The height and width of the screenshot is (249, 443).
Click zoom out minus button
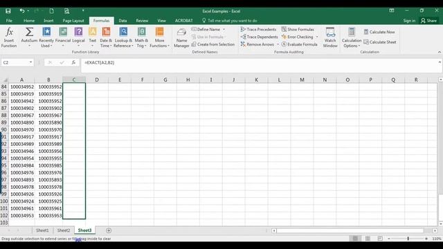[389, 239]
